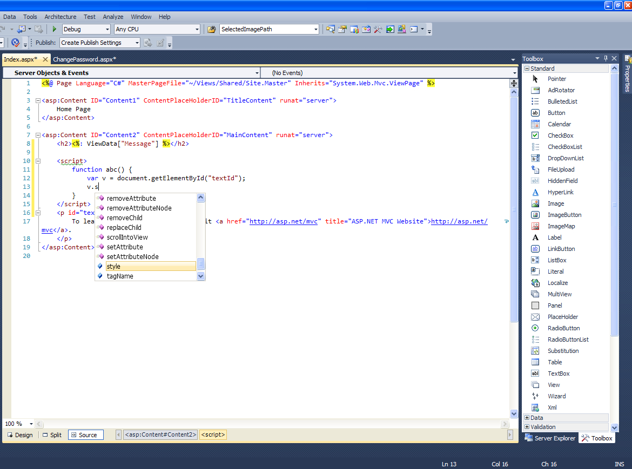The width and height of the screenshot is (632, 469).
Task: Click the editor vertical scrollbar thumb
Action: [514, 209]
